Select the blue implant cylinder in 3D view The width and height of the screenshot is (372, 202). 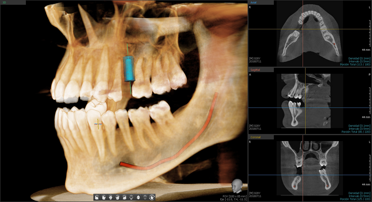point(129,69)
